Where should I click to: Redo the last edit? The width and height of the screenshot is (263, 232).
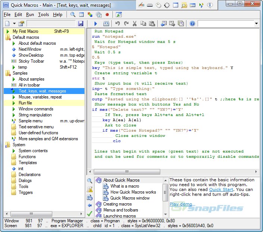(126, 23)
